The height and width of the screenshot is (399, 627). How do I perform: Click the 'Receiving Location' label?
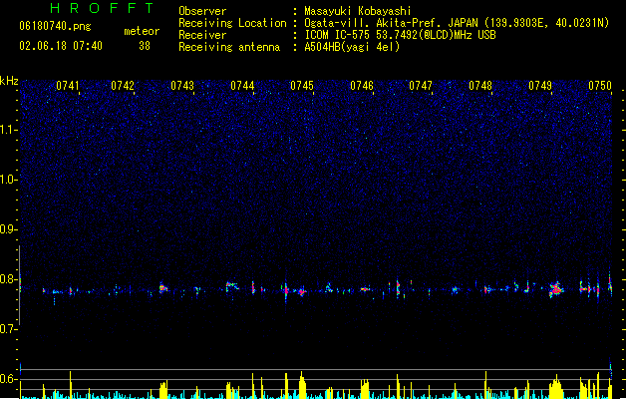[x=232, y=23]
